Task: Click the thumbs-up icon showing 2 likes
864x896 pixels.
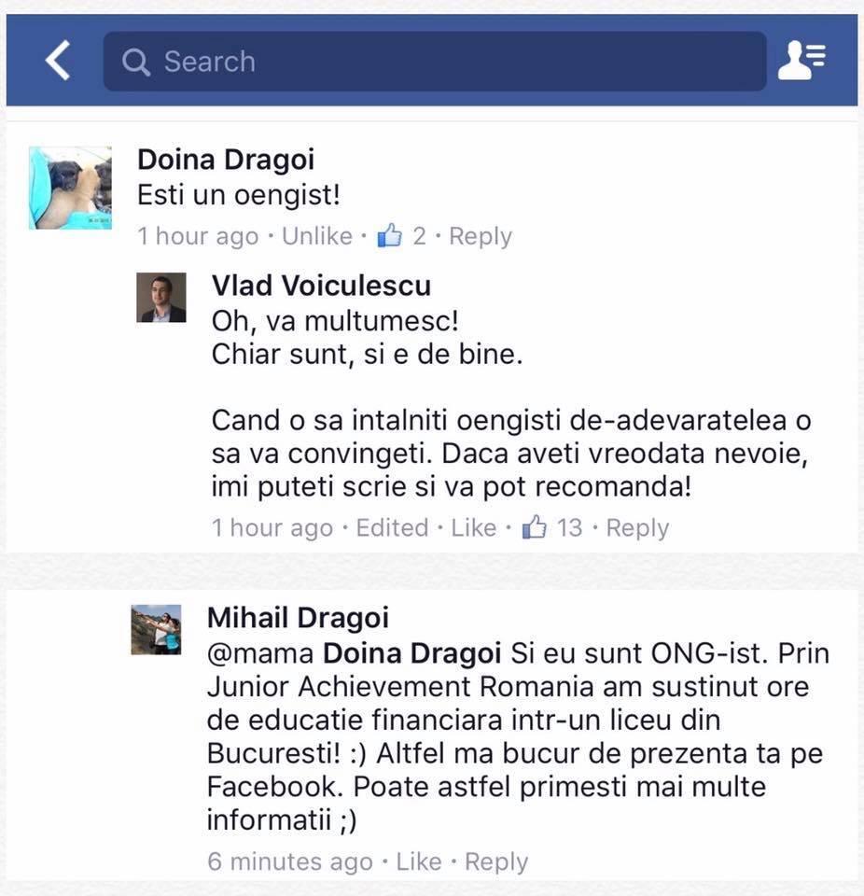Action: 390,235
